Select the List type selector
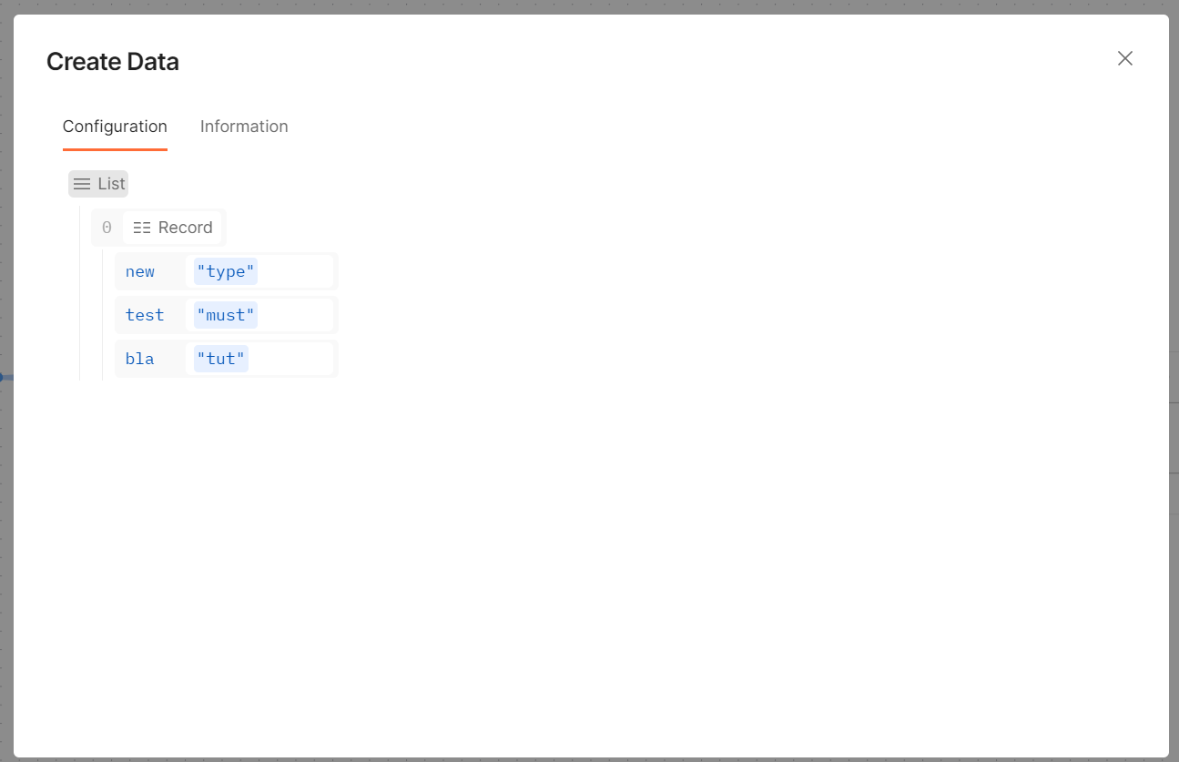Viewport: 1179px width, 762px height. coord(97,183)
